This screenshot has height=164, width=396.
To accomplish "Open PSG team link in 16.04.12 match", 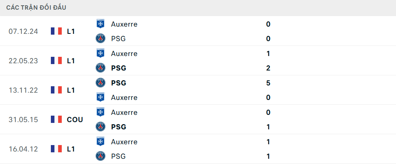I will 118,156.
